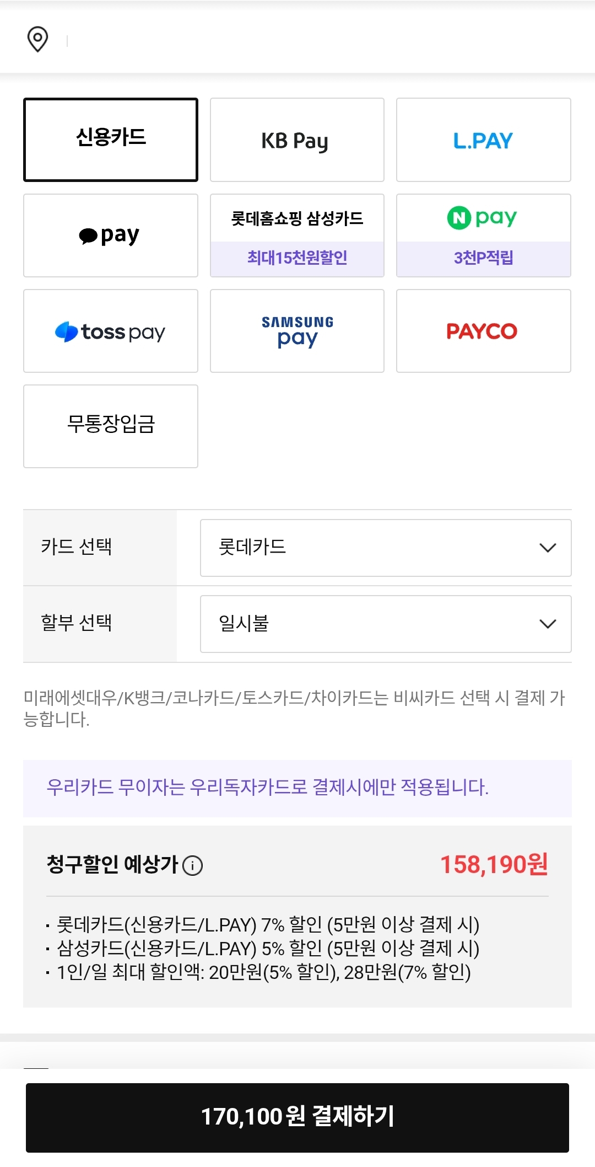Image resolution: width=595 pixels, height=1167 pixels.
Task: Expand the 일시불 installment dropdown
Action: (386, 624)
